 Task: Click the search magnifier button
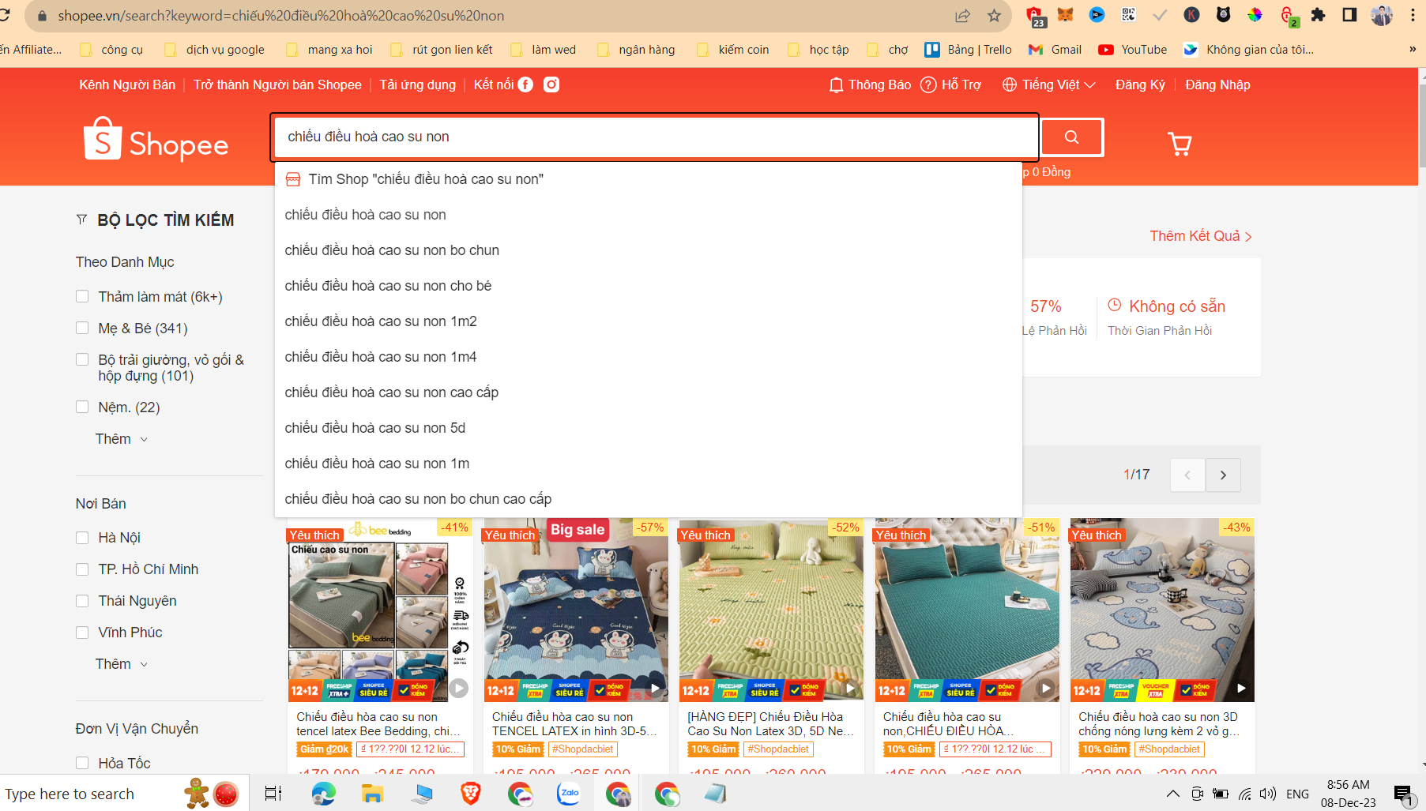(1071, 137)
